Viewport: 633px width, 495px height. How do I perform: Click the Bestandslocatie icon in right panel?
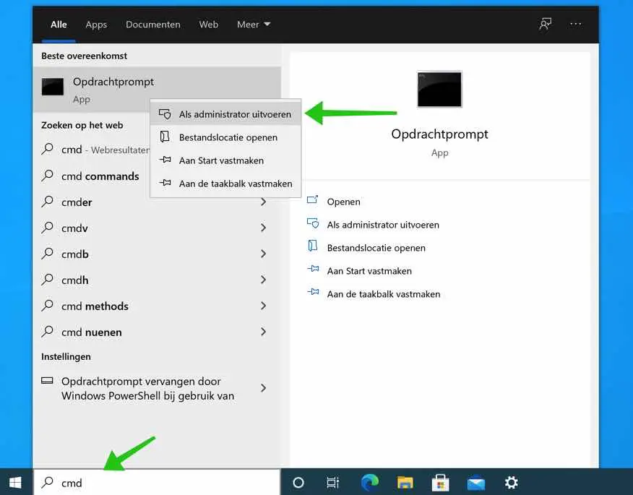tap(313, 246)
